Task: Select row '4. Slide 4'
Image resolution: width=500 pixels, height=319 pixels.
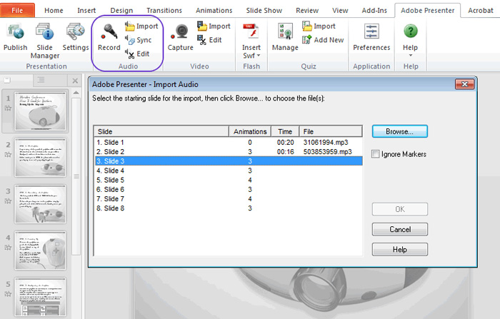Action: 229,171
